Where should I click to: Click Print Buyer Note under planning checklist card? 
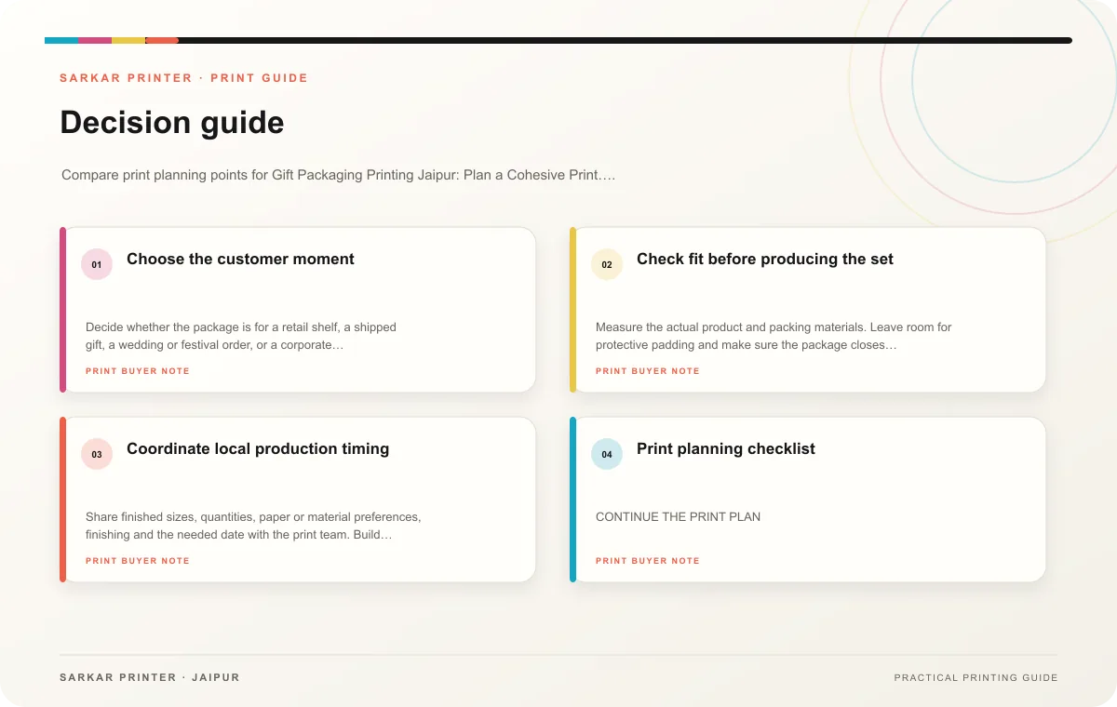(648, 561)
